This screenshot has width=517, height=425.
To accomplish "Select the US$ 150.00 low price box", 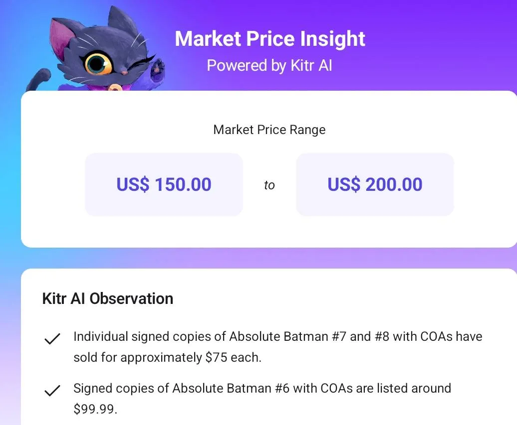I will [x=164, y=185].
